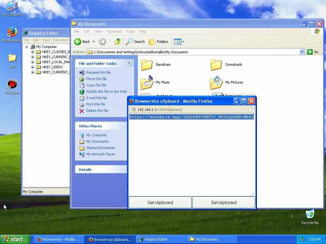
Task: Click the wormhole.app URL text in clipboard
Action: pyautogui.click(x=191, y=117)
